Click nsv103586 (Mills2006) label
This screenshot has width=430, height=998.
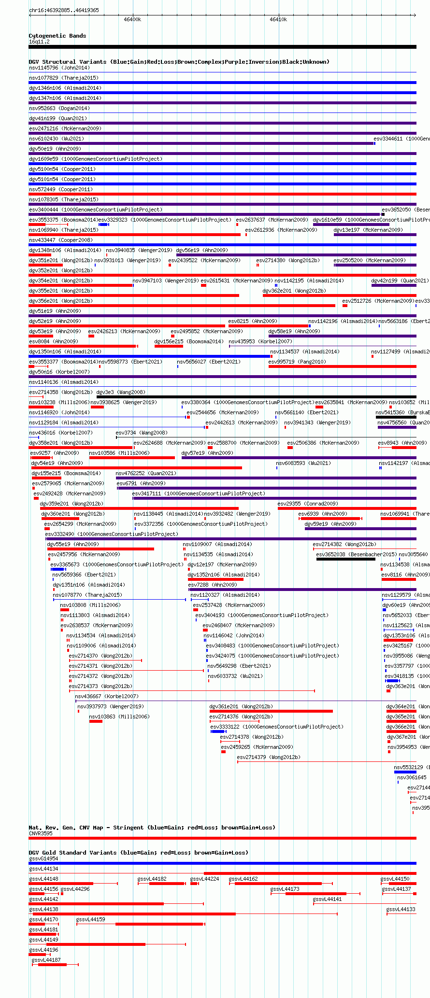pyautogui.click(x=119, y=453)
